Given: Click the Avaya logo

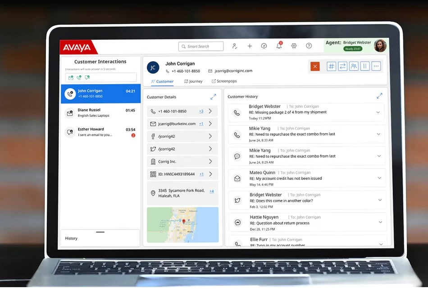Looking at the screenshot, I should click(x=77, y=48).
